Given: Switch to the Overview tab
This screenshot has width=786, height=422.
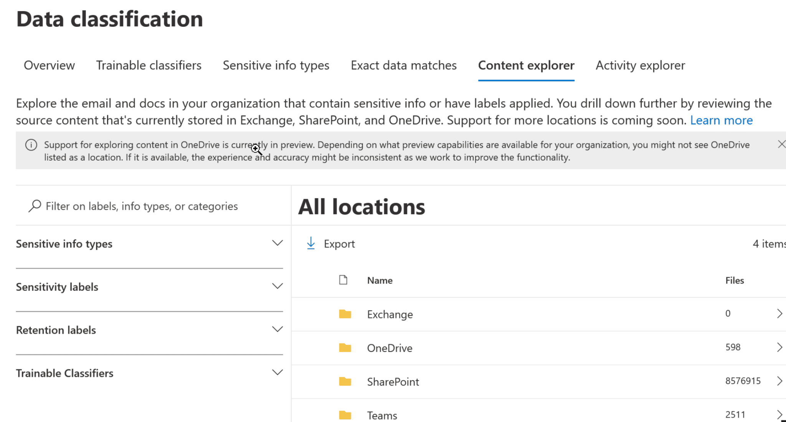Looking at the screenshot, I should [x=49, y=65].
